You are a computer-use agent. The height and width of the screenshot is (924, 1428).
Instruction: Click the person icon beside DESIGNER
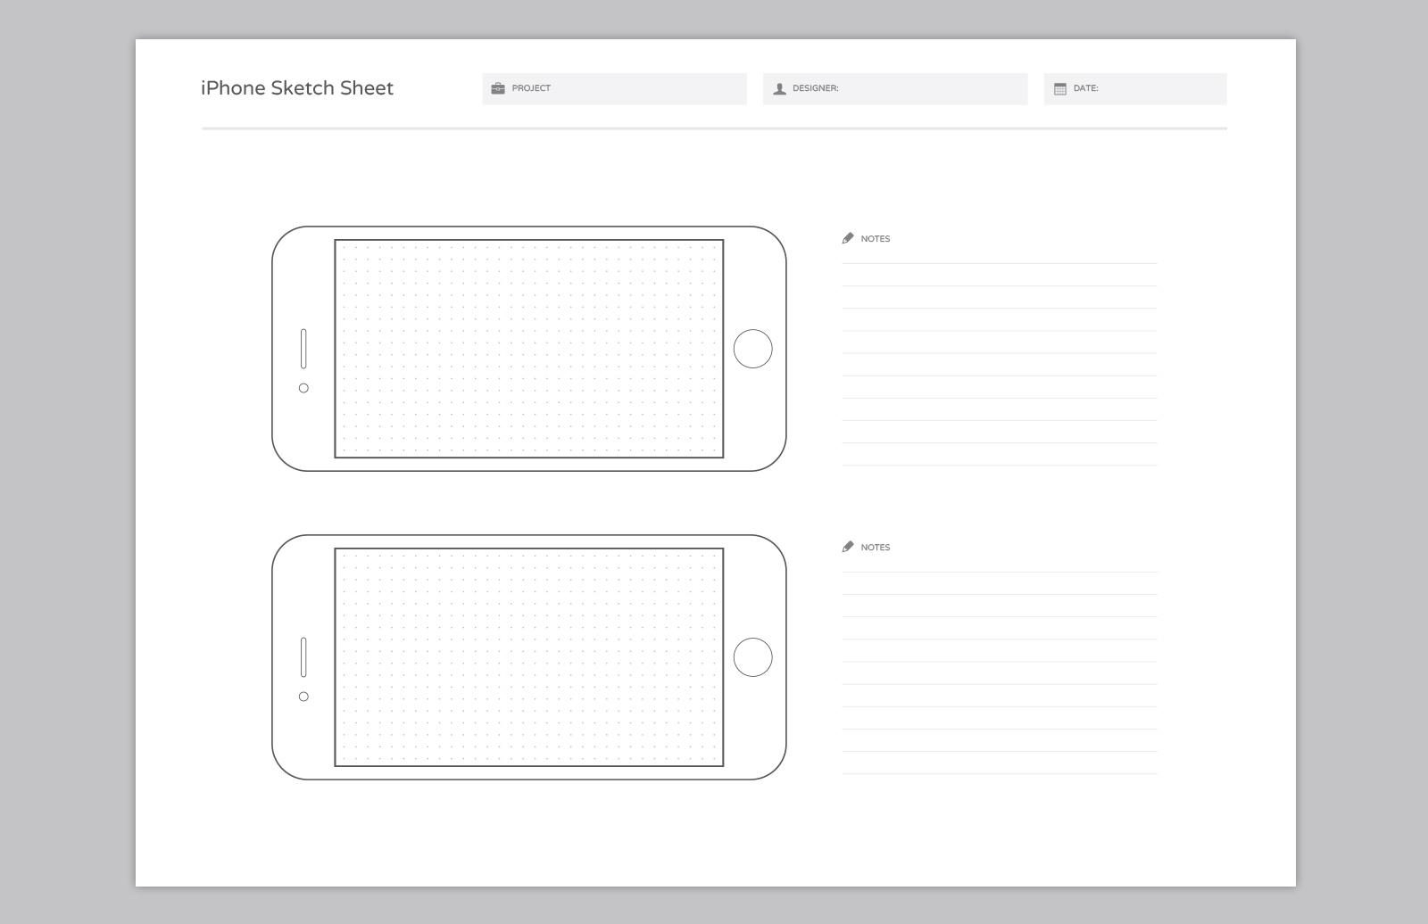tap(779, 89)
